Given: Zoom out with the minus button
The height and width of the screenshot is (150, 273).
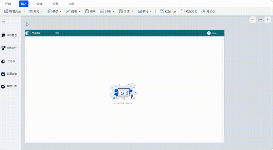Looking at the screenshot, I should coord(253,20).
